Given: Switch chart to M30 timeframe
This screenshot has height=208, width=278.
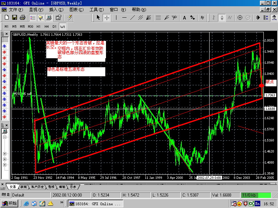Looking at the screenshot, I should click(31, 27).
